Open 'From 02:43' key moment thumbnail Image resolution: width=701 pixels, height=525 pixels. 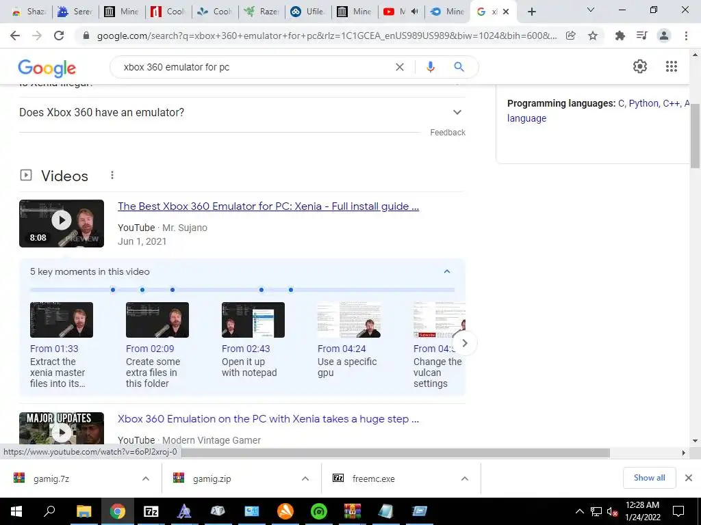(253, 320)
